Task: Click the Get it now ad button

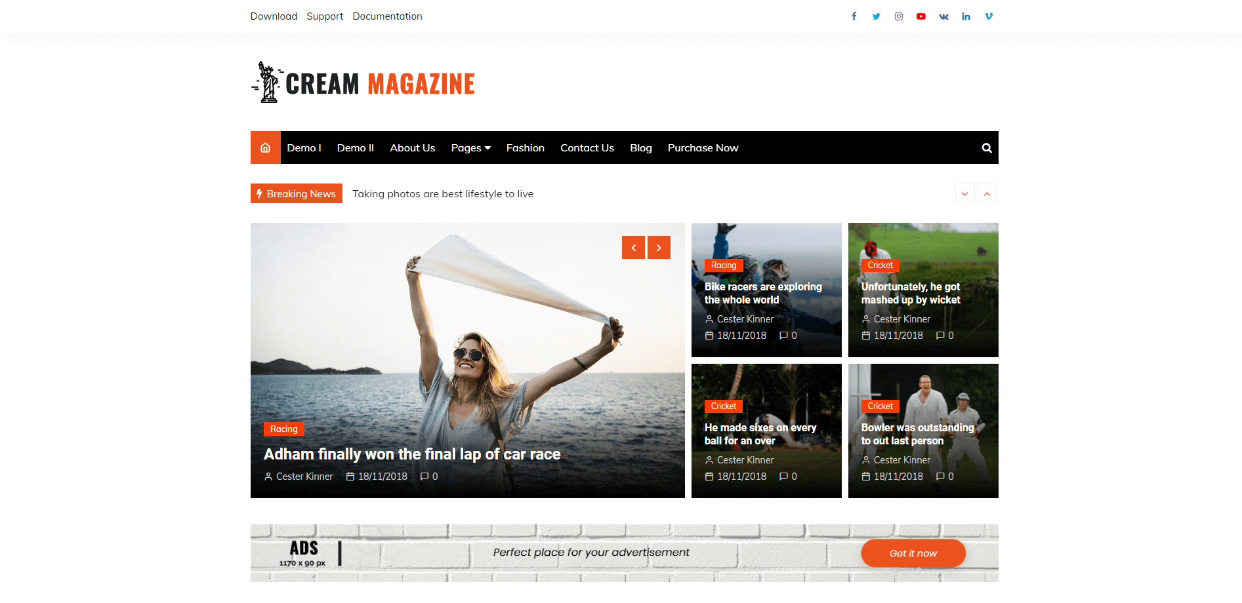Action: (x=913, y=553)
